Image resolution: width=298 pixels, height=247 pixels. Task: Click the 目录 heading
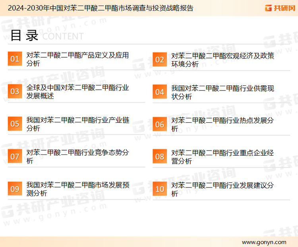click(24, 35)
